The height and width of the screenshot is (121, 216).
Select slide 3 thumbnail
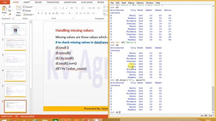tap(15, 60)
